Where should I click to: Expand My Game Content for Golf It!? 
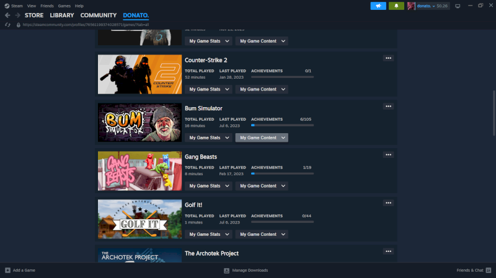pos(262,235)
